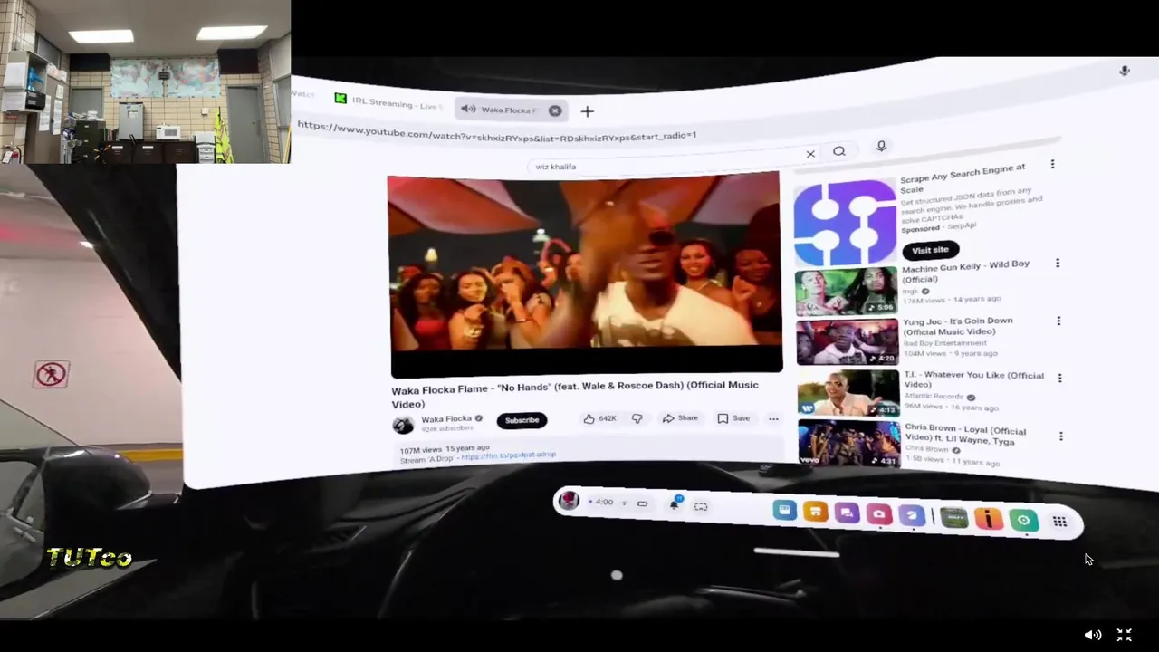Screen dimensions: 1159x652
Task: Click the 'No Hands' video title text
Action: click(x=574, y=394)
